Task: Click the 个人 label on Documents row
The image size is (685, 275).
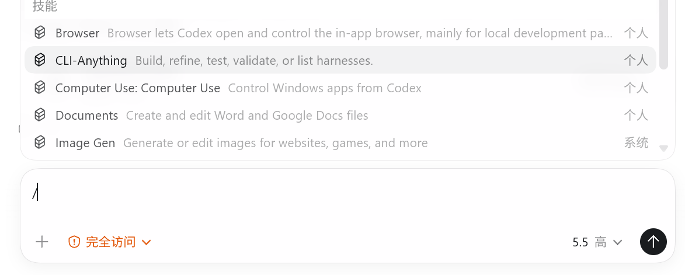Action: pyautogui.click(x=635, y=115)
